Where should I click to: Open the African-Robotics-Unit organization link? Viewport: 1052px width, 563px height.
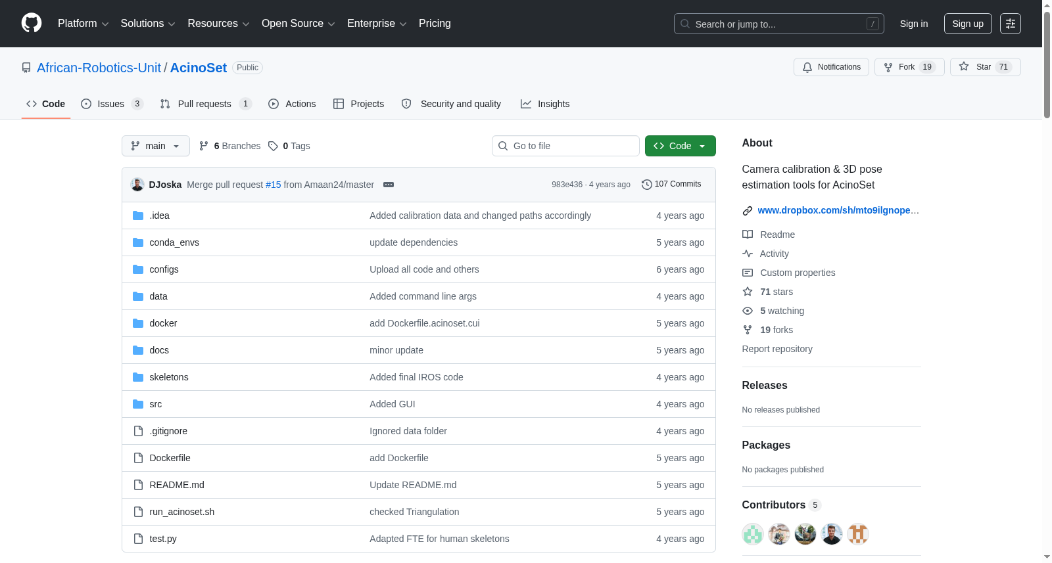click(x=99, y=68)
